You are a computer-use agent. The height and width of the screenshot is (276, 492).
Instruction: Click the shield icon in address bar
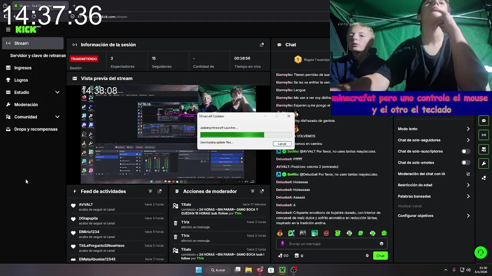(72, 16)
